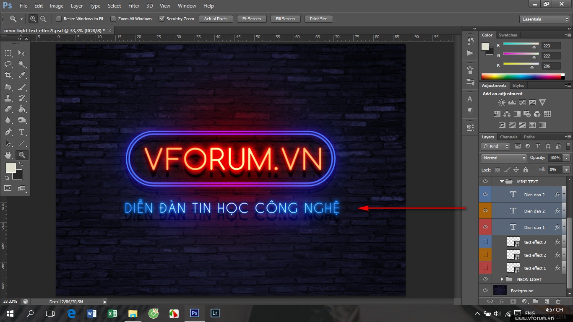Select the Rectangular Marquee tool
Viewport: 573px width, 322px height.
pyautogui.click(x=8, y=53)
